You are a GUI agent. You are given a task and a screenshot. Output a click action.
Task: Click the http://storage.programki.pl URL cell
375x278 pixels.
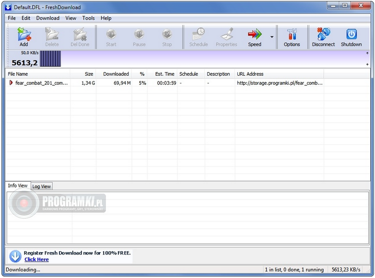(x=280, y=83)
